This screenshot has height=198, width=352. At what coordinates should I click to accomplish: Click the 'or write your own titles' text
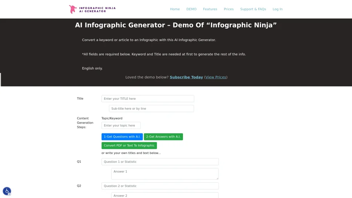[x=131, y=153]
